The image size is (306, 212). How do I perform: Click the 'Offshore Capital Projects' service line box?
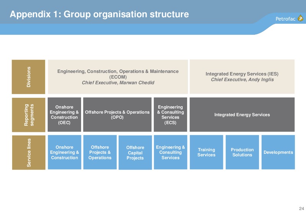point(135,153)
